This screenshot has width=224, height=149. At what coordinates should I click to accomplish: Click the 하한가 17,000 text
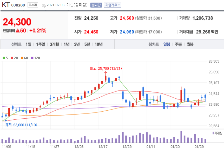pyautogui.click(x=148, y=32)
